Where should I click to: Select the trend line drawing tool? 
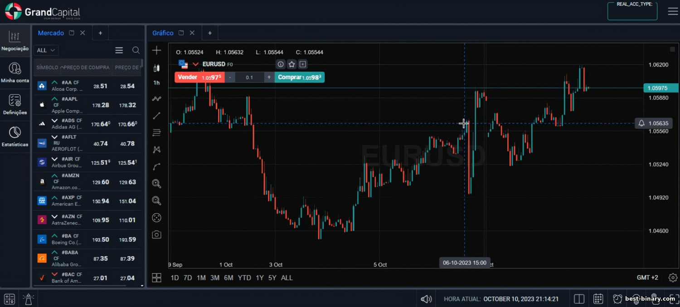click(156, 116)
